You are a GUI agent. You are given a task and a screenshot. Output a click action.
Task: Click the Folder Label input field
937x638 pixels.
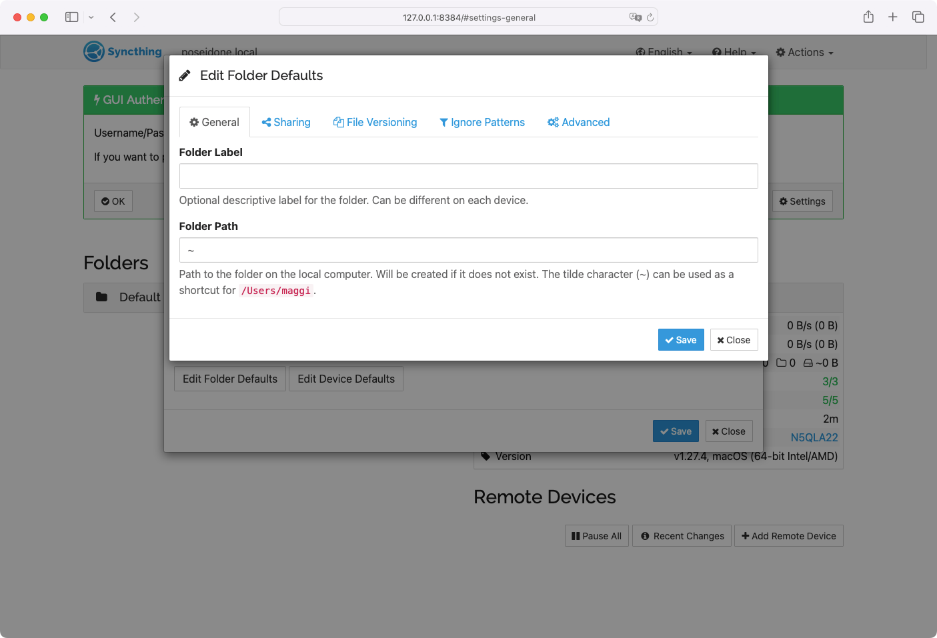pyautogui.click(x=468, y=176)
